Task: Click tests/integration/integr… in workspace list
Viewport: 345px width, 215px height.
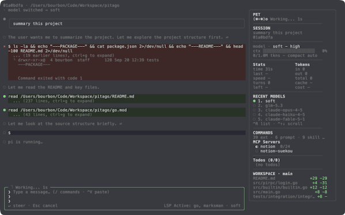Action: [x=284, y=197]
